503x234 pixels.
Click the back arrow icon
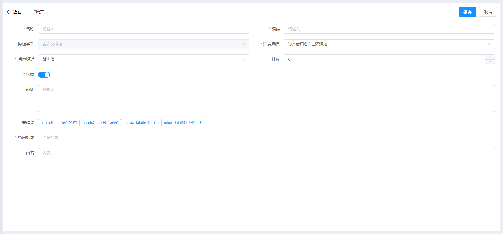(x=9, y=12)
